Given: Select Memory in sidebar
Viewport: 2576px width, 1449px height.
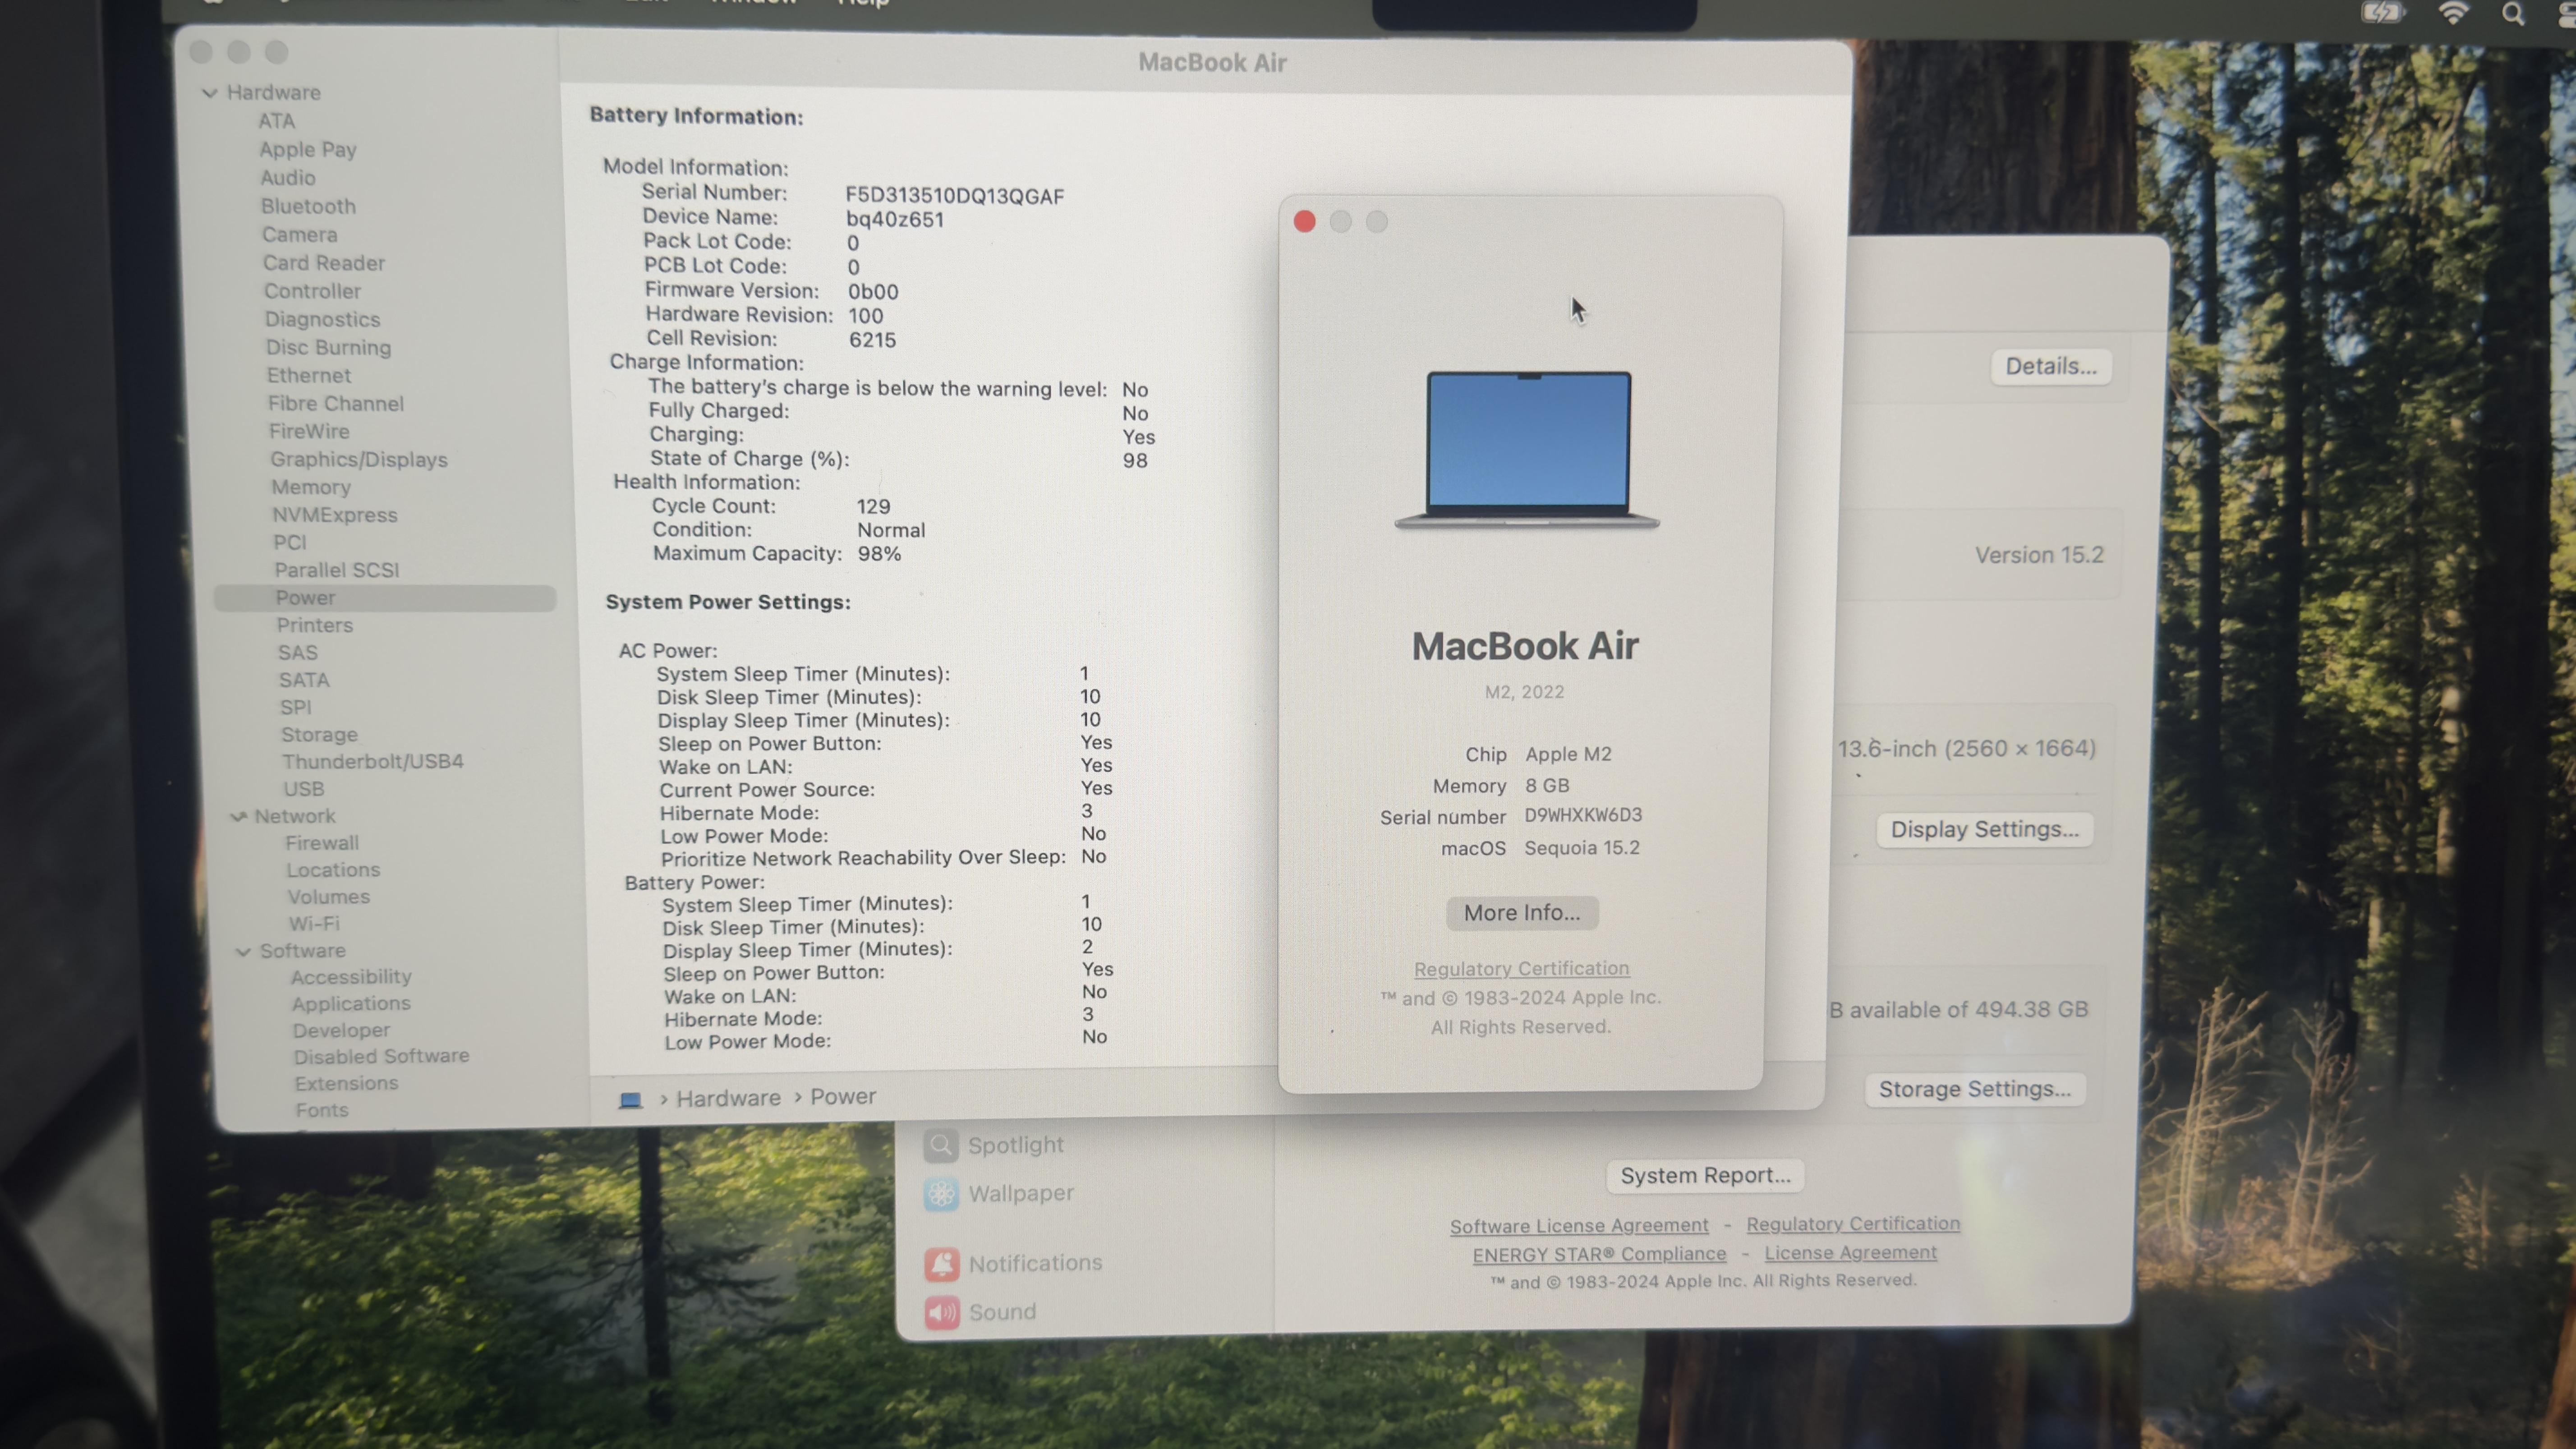Looking at the screenshot, I should 311,488.
